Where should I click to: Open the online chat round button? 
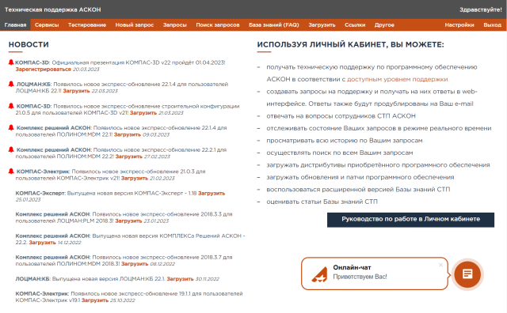pos(467,274)
